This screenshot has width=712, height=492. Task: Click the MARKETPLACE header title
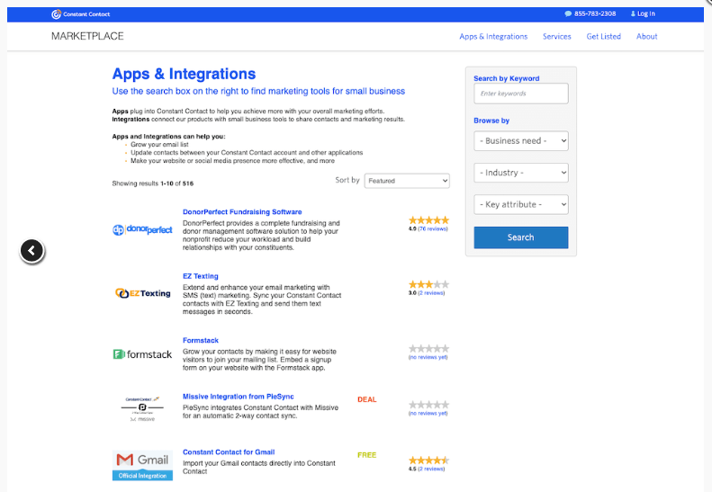click(x=87, y=36)
